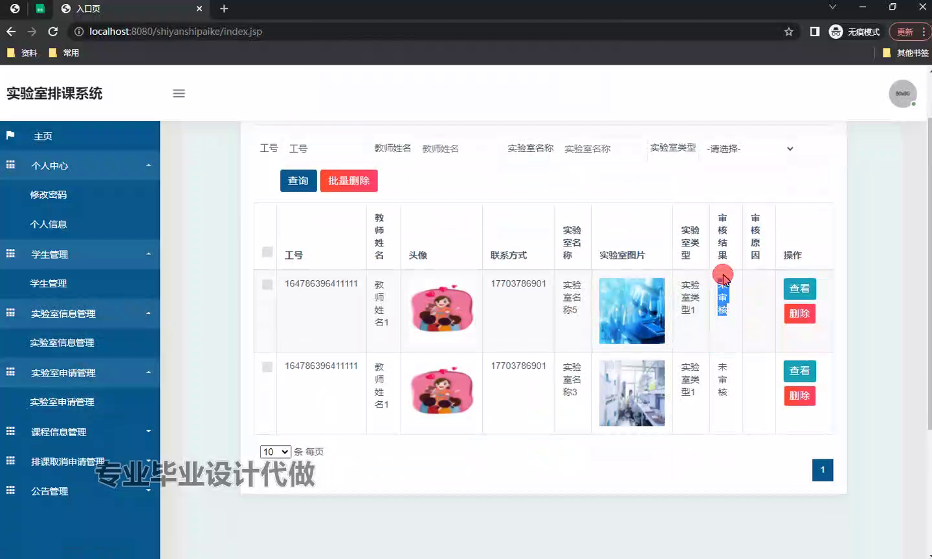Image resolution: width=932 pixels, height=559 pixels.
Task: Expand the 课程信息管理 menu group
Action: [80, 432]
